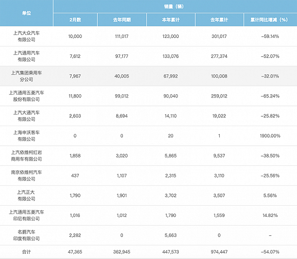This screenshot has width=297, height=259.
Task: Click 上海申沃客车 本年累计 value 20
Action: tap(171, 136)
